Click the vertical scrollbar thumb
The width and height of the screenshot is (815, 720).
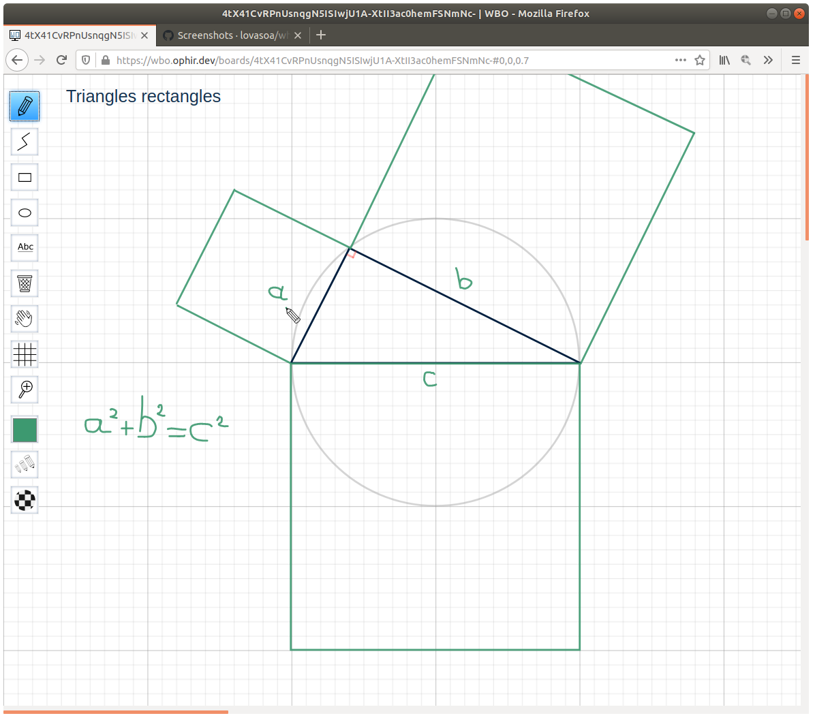(x=807, y=157)
